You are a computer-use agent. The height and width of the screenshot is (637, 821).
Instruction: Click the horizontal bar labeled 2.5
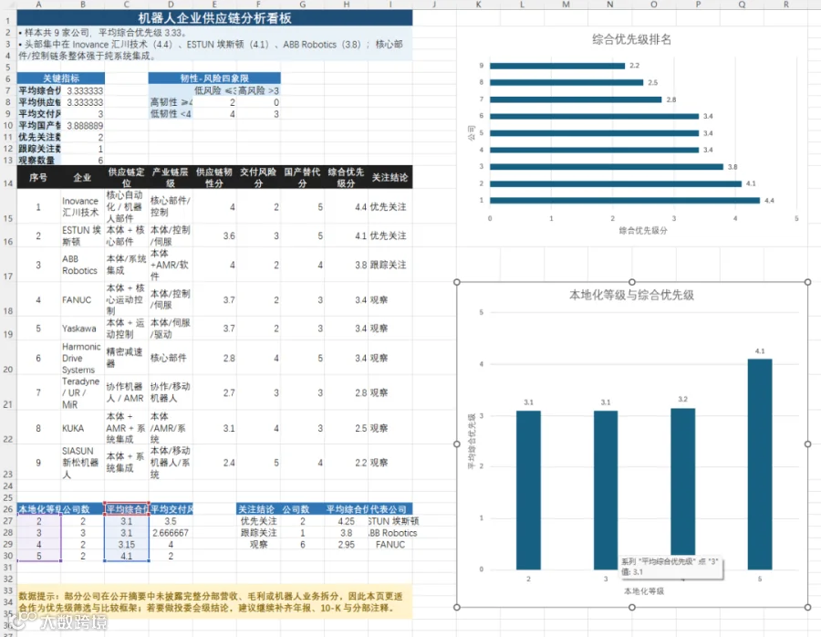566,82
